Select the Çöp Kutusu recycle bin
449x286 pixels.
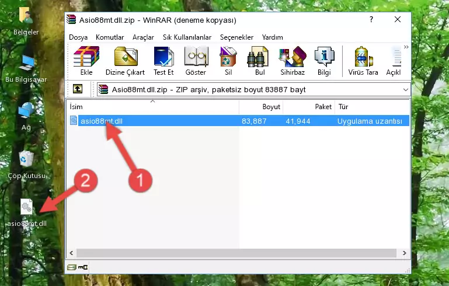coord(26,165)
